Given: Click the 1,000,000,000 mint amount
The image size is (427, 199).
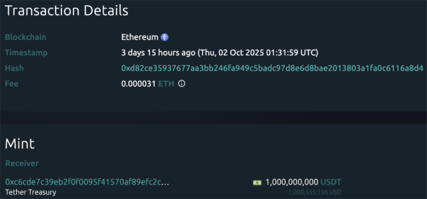Looking at the screenshot, I should [292, 182].
